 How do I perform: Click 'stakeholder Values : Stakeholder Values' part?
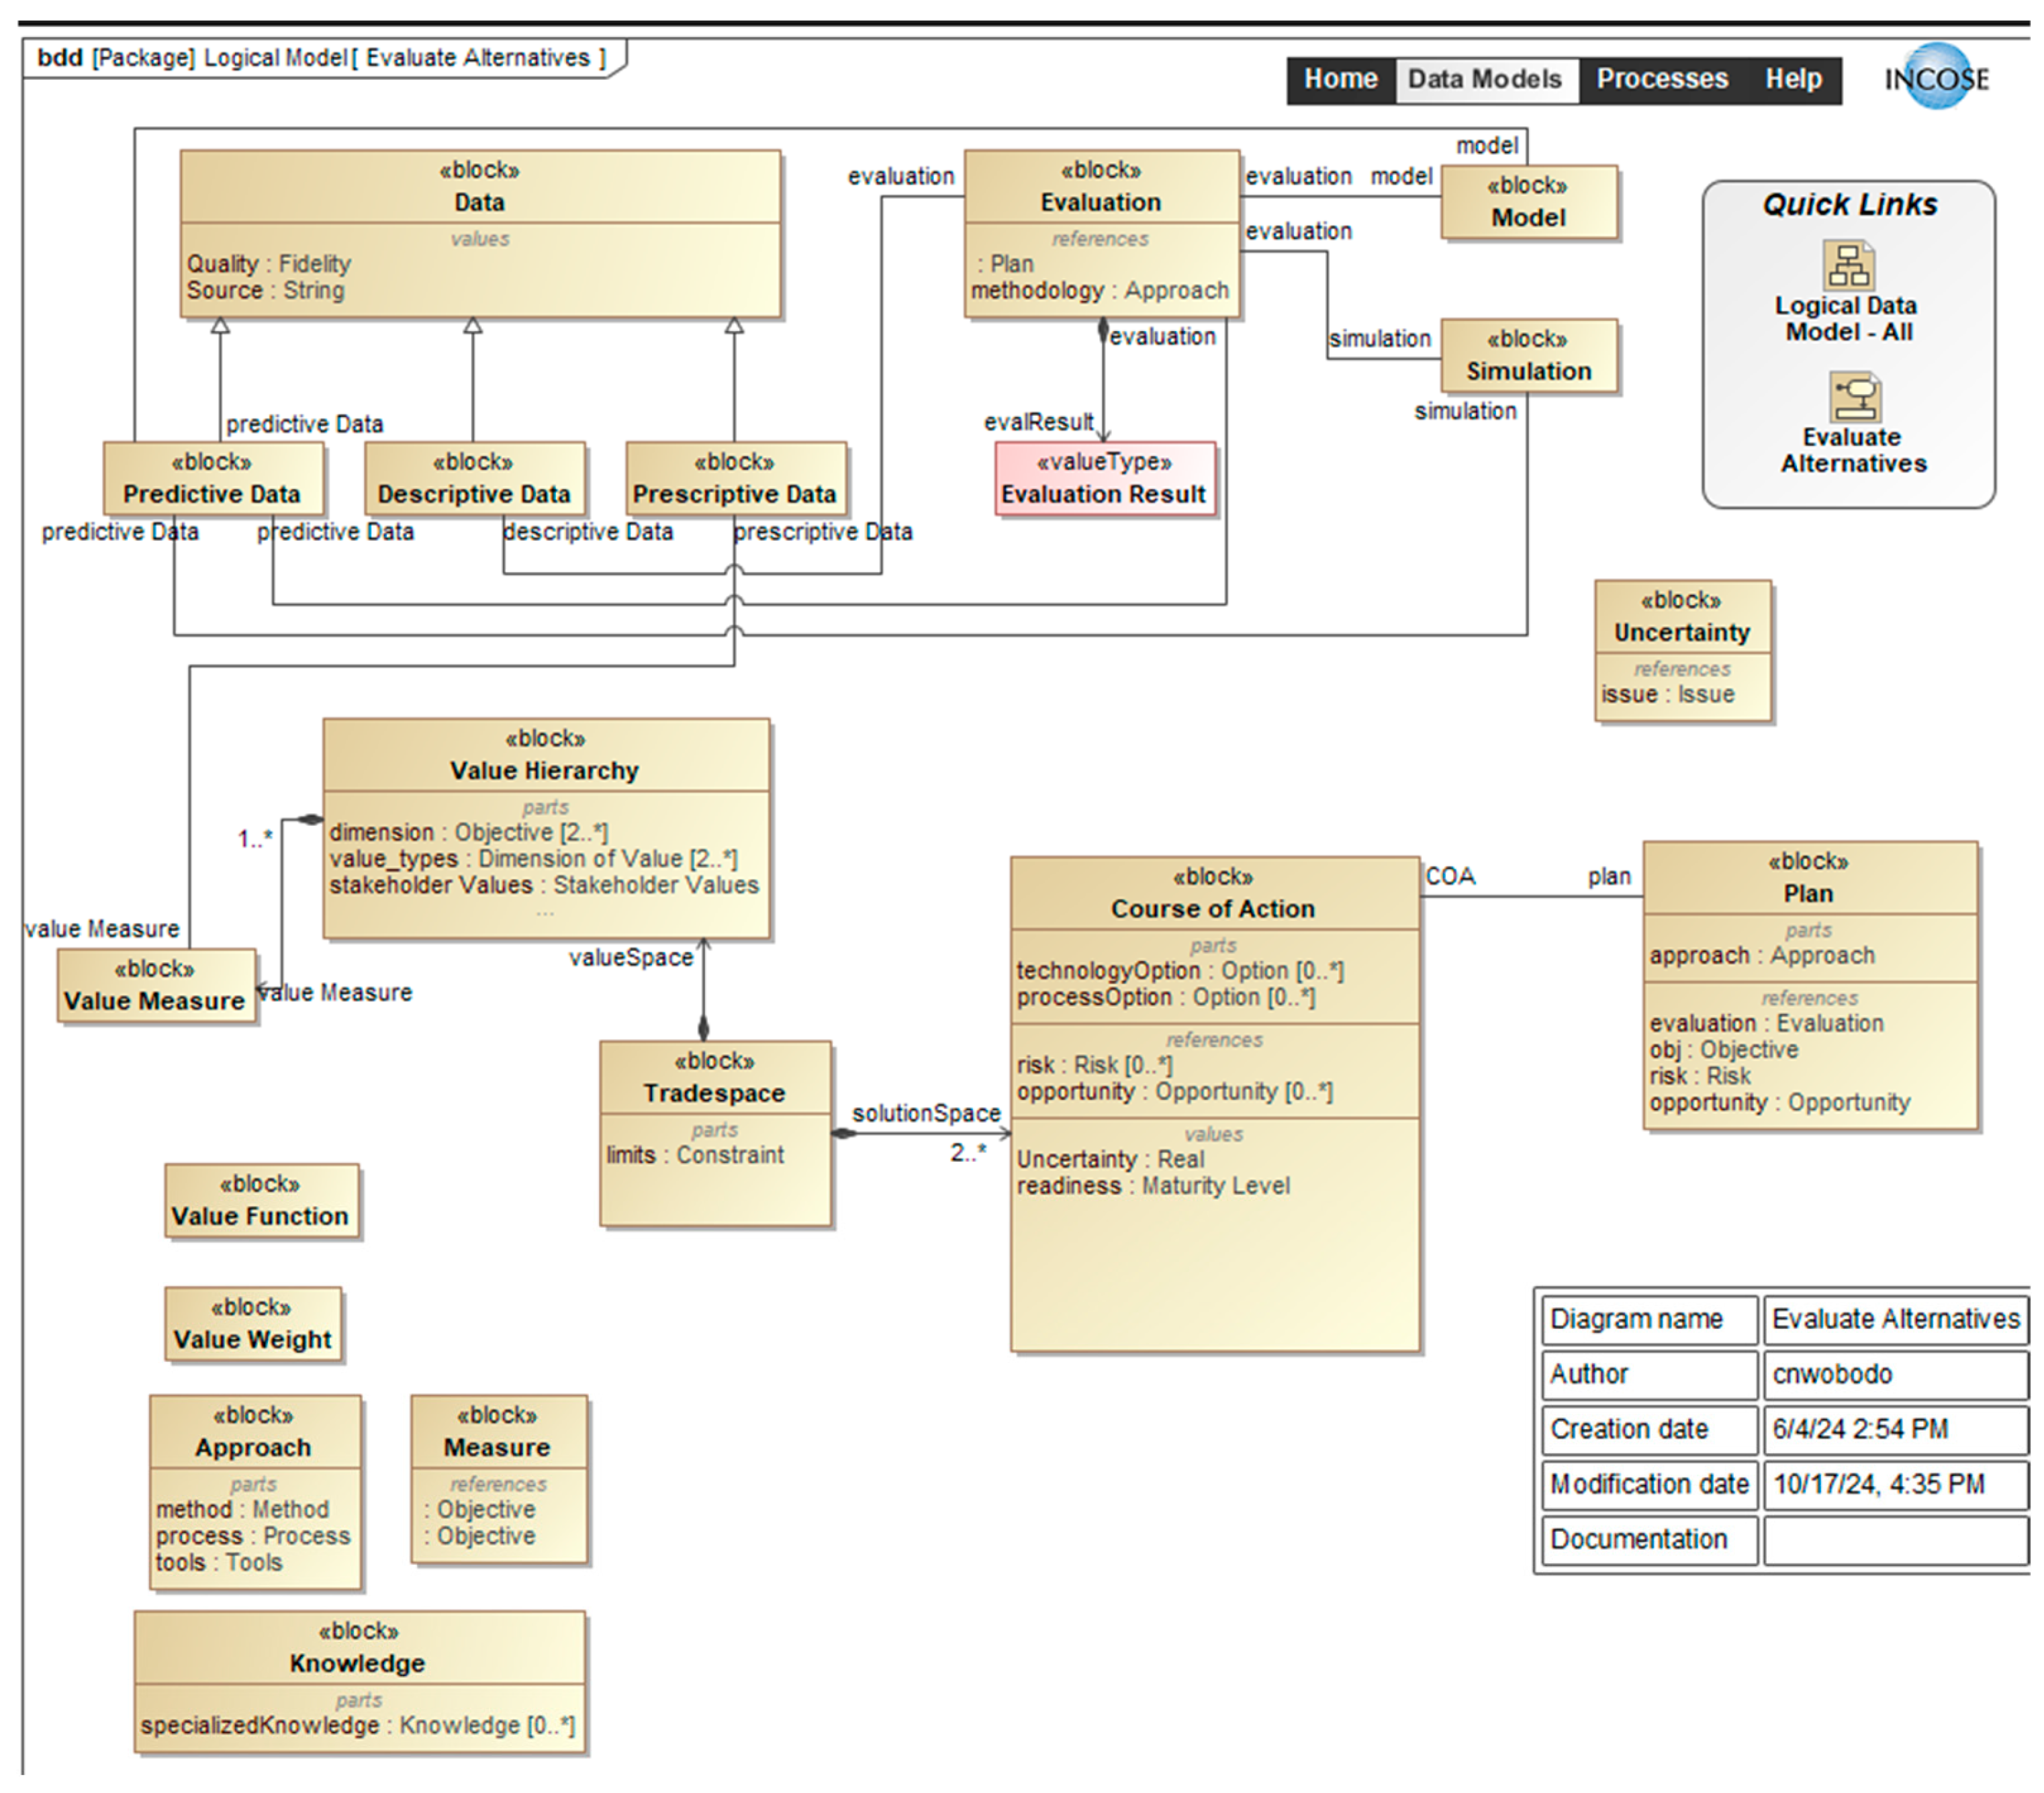coord(544,885)
